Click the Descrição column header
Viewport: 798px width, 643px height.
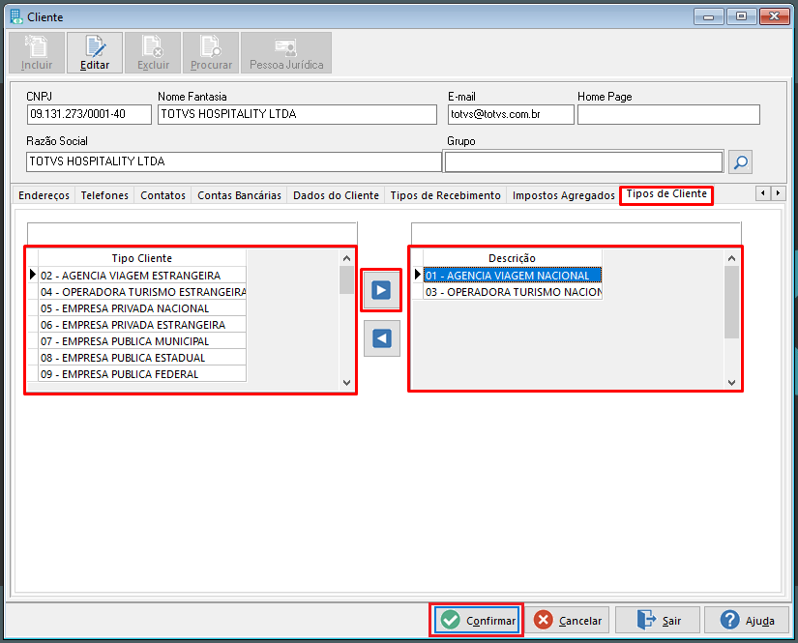[x=512, y=258]
